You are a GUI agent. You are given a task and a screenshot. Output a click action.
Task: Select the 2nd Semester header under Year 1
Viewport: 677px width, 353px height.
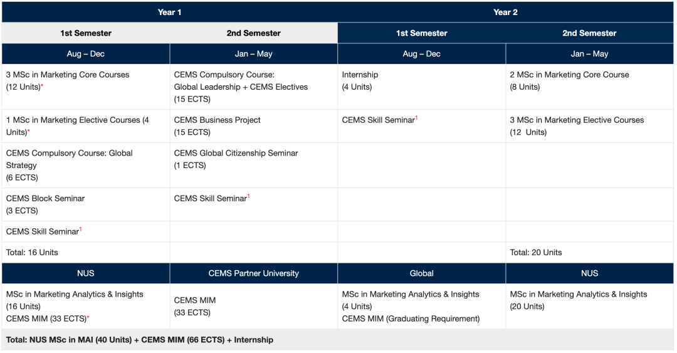[x=253, y=33]
